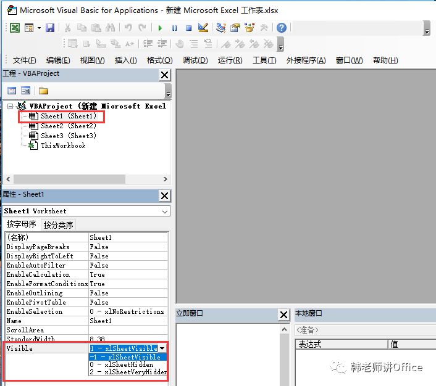
Task: Collapse the VBAProject tree node
Action: point(10,106)
